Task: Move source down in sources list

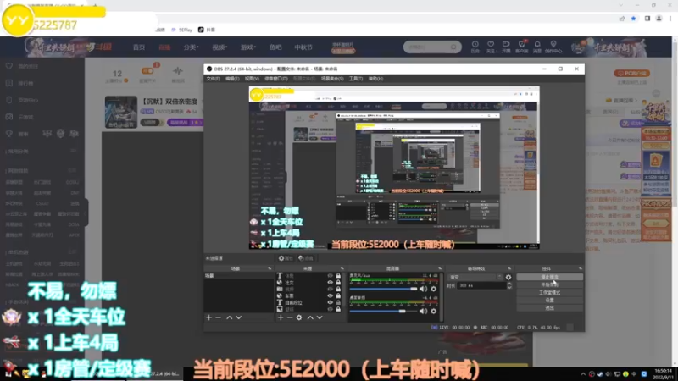Action: coord(320,317)
